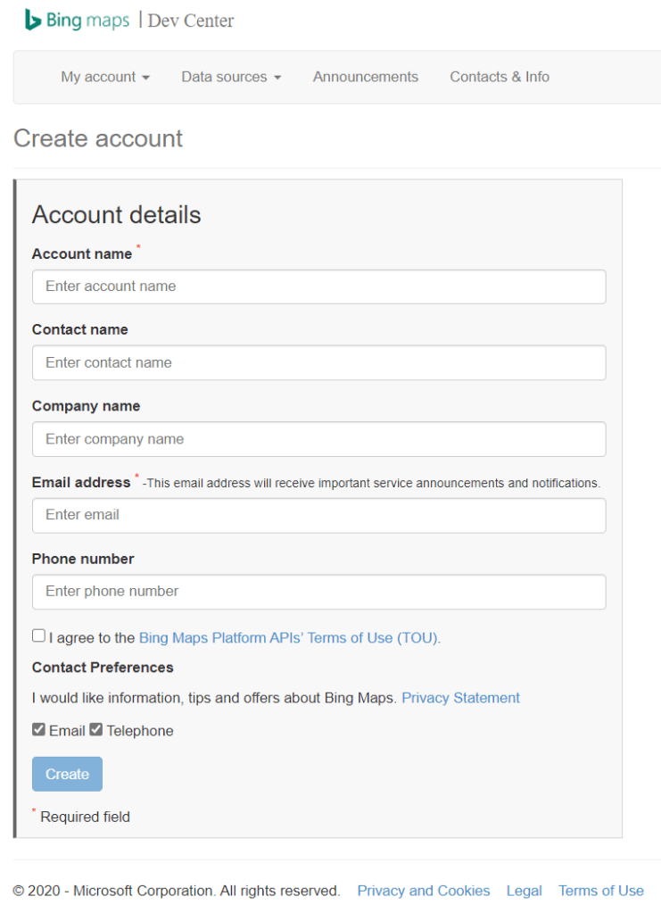The height and width of the screenshot is (913, 661).
Task: Go to the Announcements section
Action: [365, 77]
